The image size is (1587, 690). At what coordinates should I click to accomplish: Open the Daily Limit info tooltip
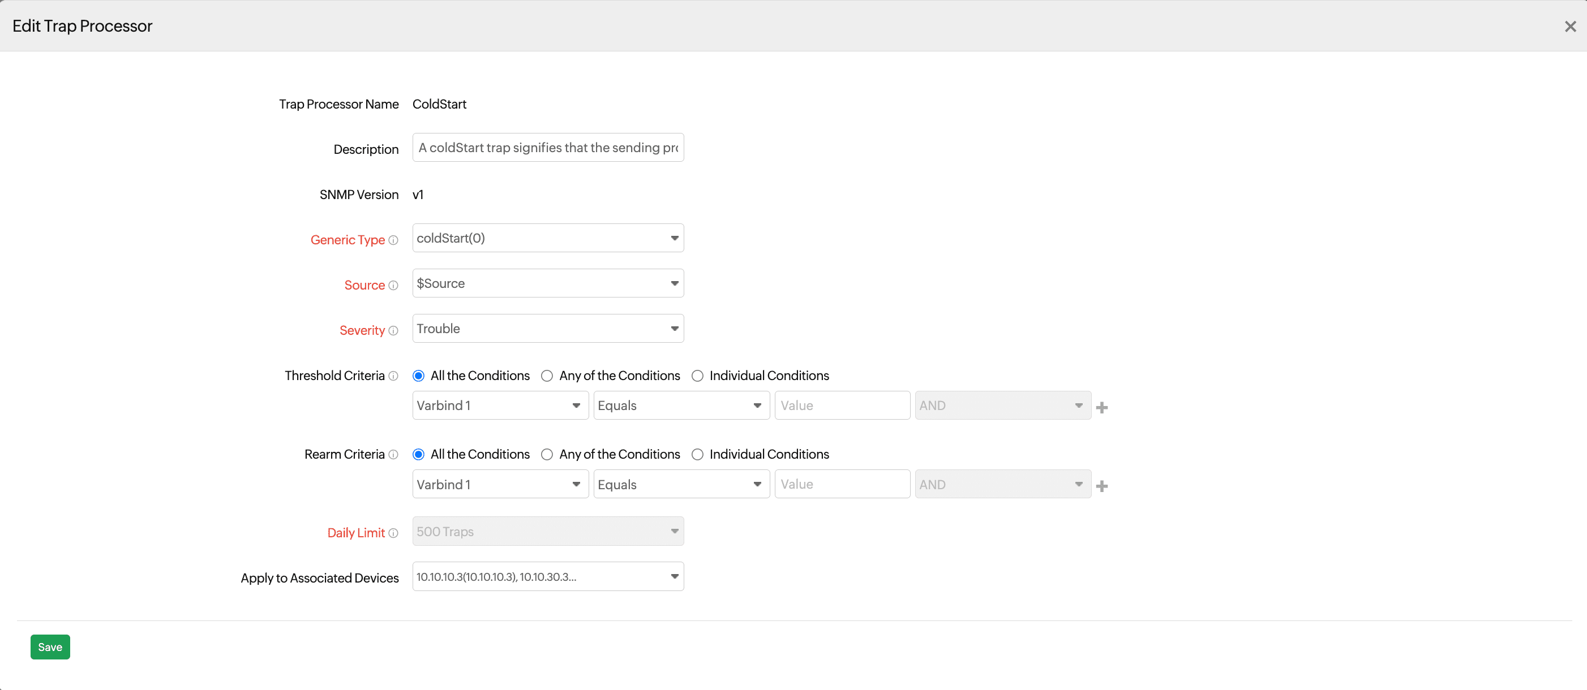(x=393, y=534)
